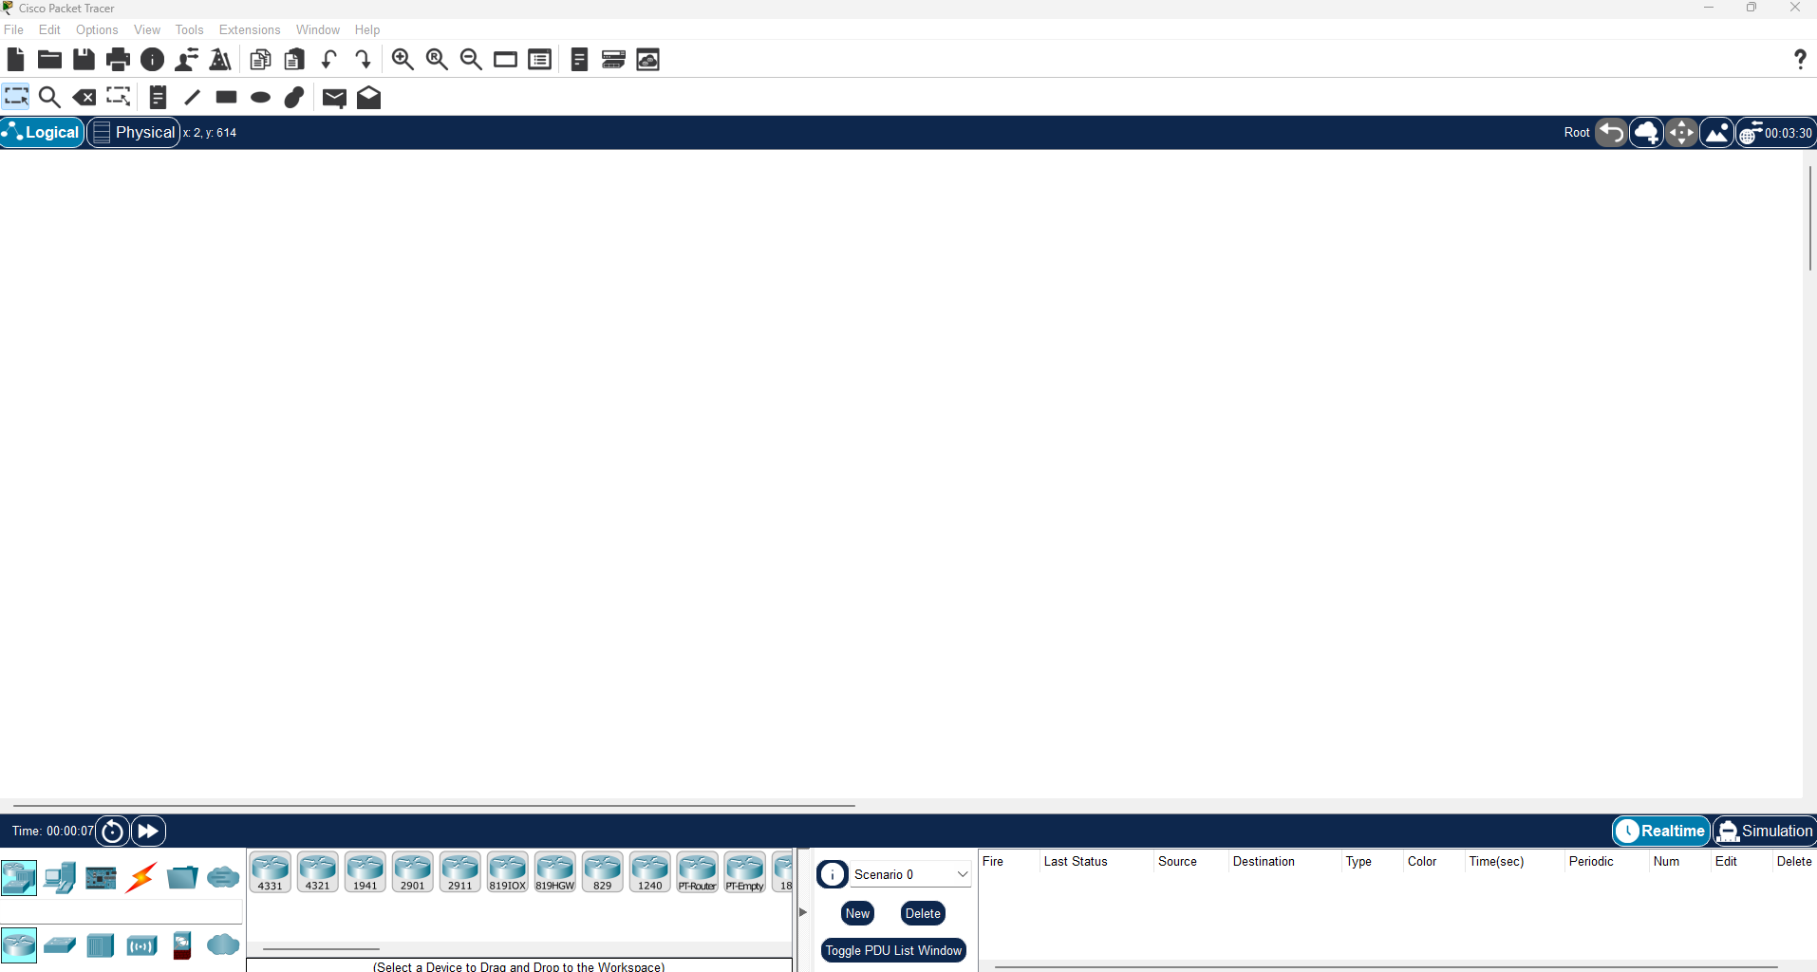Pick the 4331 router device
The height and width of the screenshot is (972, 1817).
click(x=271, y=872)
